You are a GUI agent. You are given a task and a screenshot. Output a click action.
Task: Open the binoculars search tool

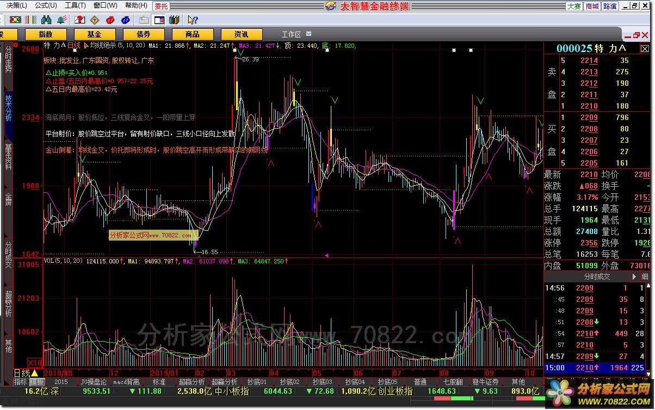click(46, 20)
